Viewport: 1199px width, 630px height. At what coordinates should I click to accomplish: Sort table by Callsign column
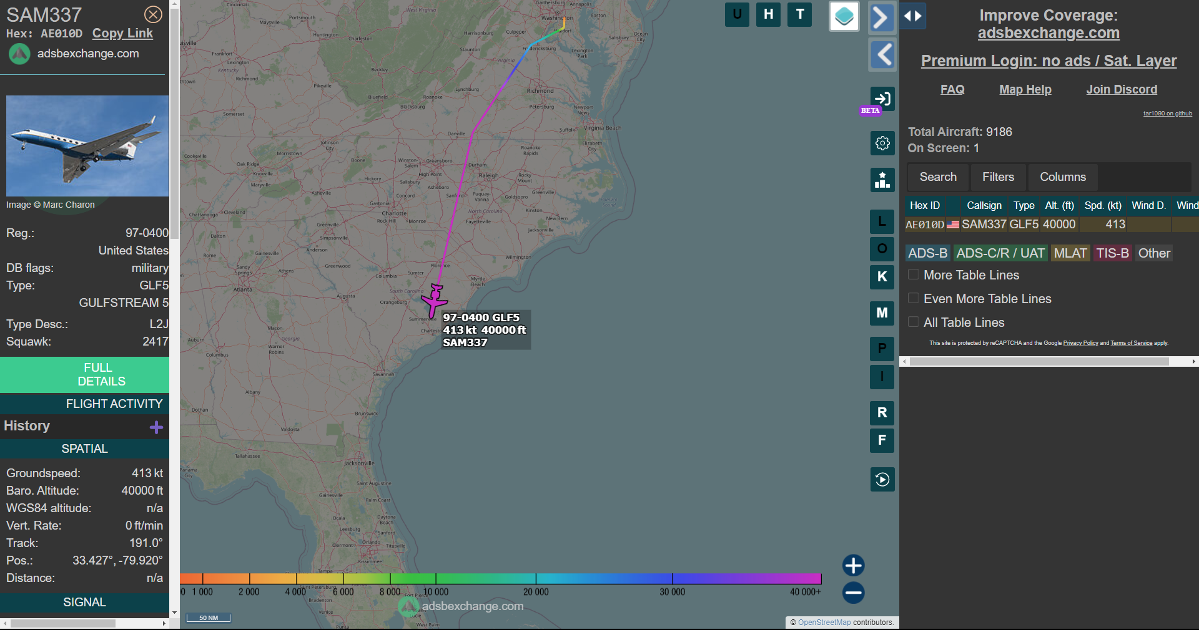pos(984,205)
